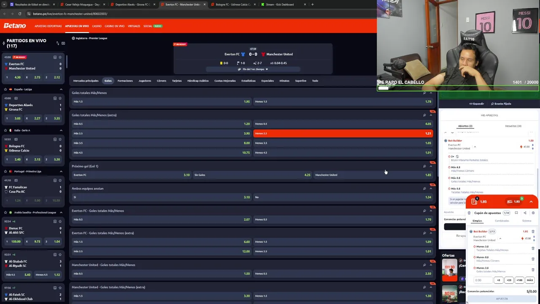Screen dimensions: 540x304
Task: Collapse the Arabia Saudita league section
Action: (x=61, y=212)
